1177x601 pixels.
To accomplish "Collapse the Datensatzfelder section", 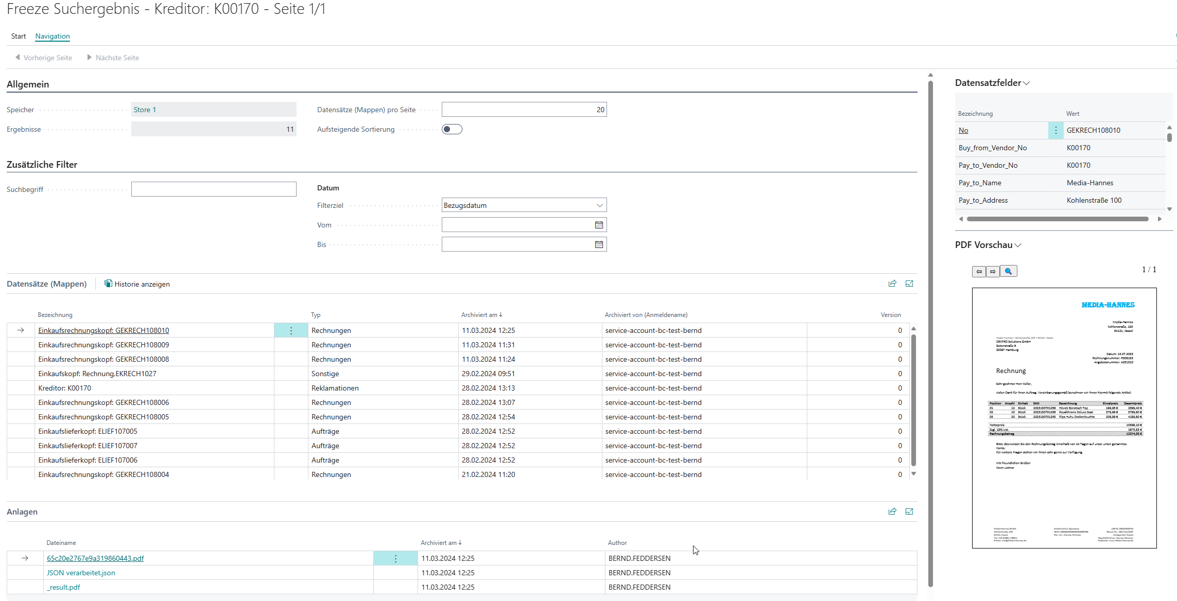I will pyautogui.click(x=992, y=83).
